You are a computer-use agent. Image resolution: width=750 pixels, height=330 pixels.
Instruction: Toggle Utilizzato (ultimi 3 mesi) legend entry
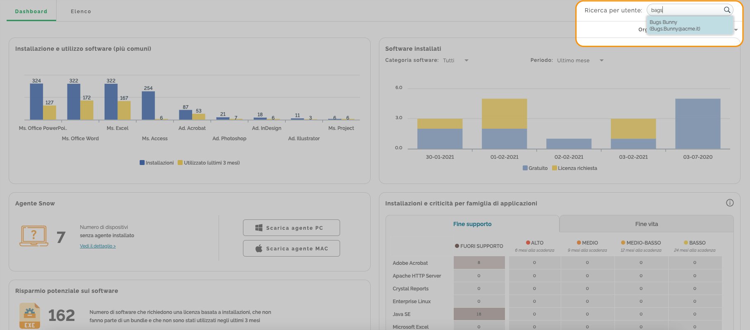tap(209, 163)
